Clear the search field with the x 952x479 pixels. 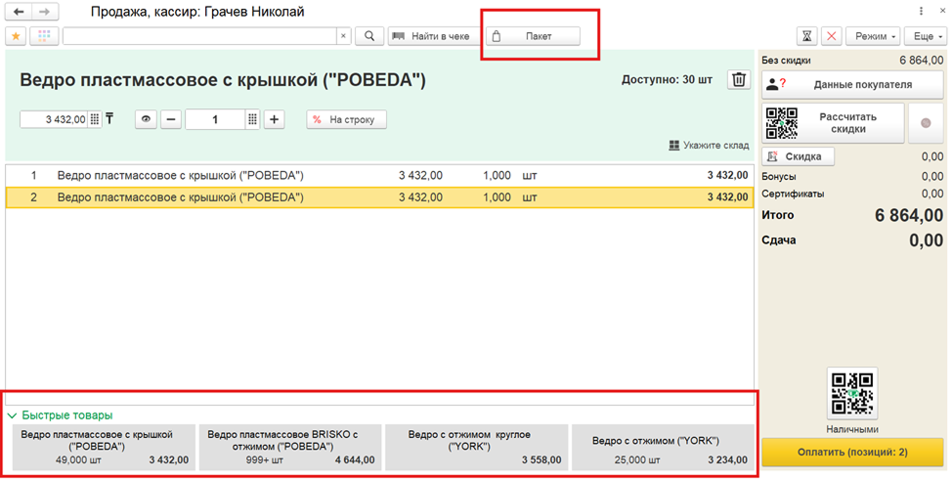pos(344,36)
